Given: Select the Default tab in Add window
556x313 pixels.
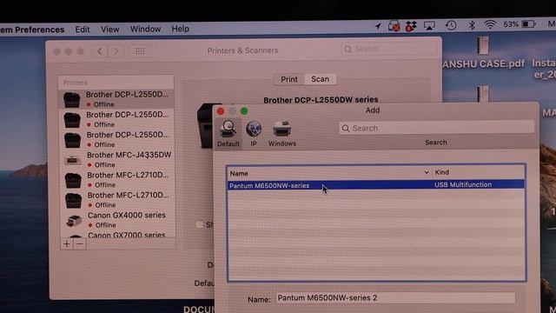Looking at the screenshot, I should pos(228,134).
